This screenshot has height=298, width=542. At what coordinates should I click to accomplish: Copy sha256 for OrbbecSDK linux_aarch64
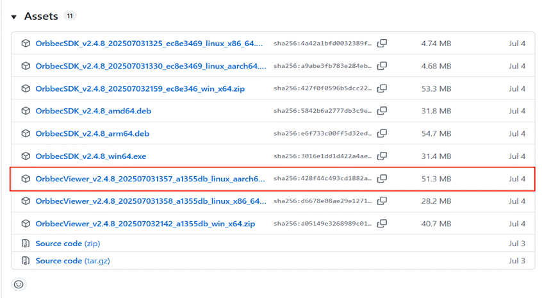pyautogui.click(x=382, y=65)
